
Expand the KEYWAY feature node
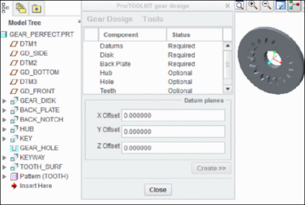(4, 157)
